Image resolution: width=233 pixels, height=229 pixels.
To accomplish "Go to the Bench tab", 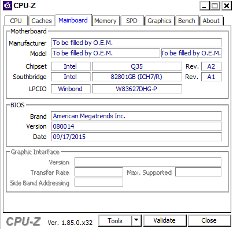I will (187, 21).
